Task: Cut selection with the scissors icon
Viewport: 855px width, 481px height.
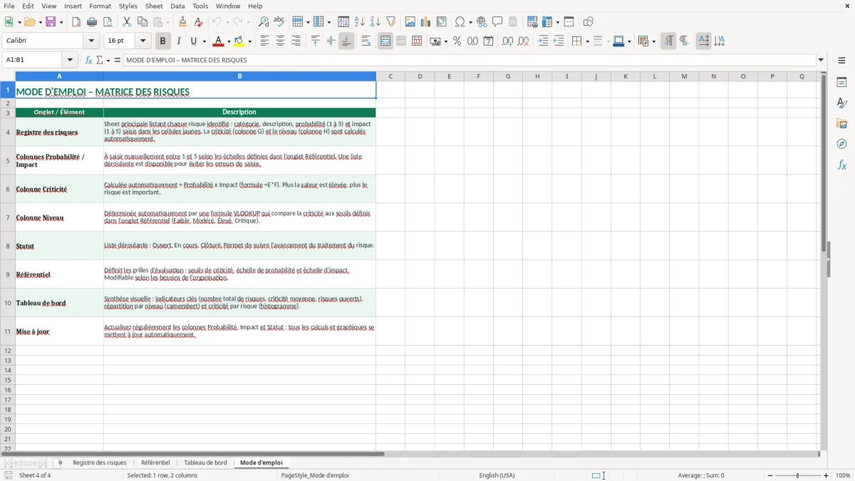Action: tap(127, 22)
